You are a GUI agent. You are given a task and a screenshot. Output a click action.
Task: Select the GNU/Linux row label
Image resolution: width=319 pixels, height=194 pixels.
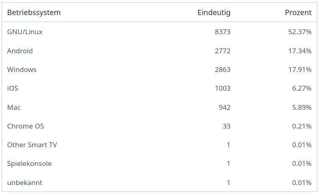pyautogui.click(x=25, y=32)
